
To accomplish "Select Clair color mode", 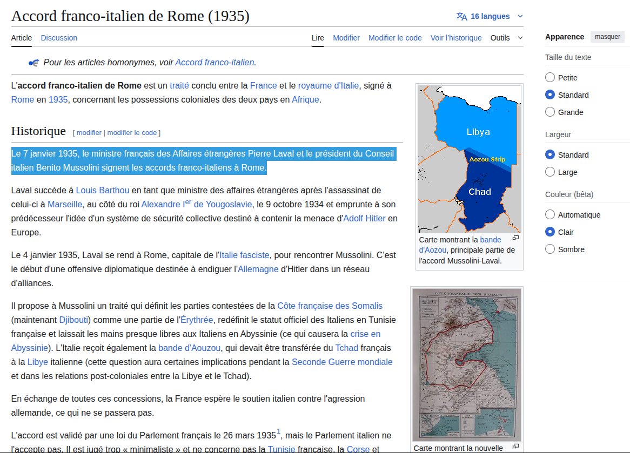I will (550, 232).
